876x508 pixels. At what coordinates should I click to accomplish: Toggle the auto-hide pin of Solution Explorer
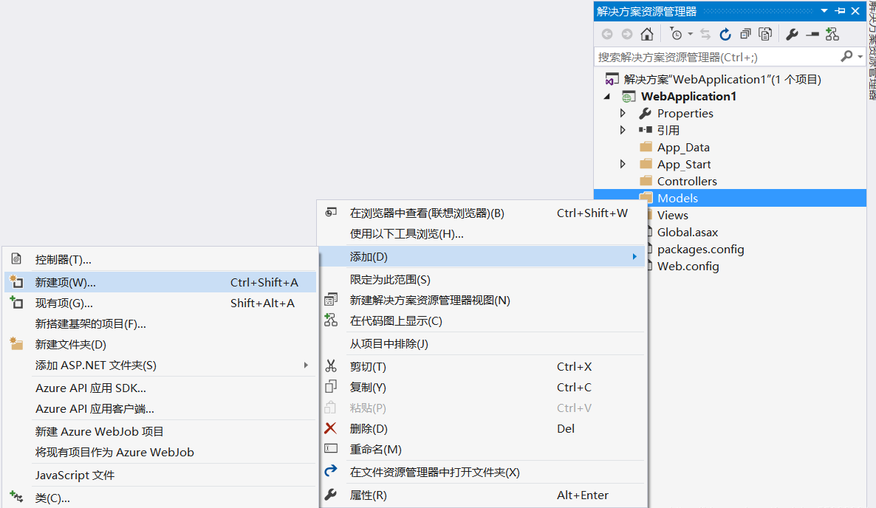coord(840,11)
